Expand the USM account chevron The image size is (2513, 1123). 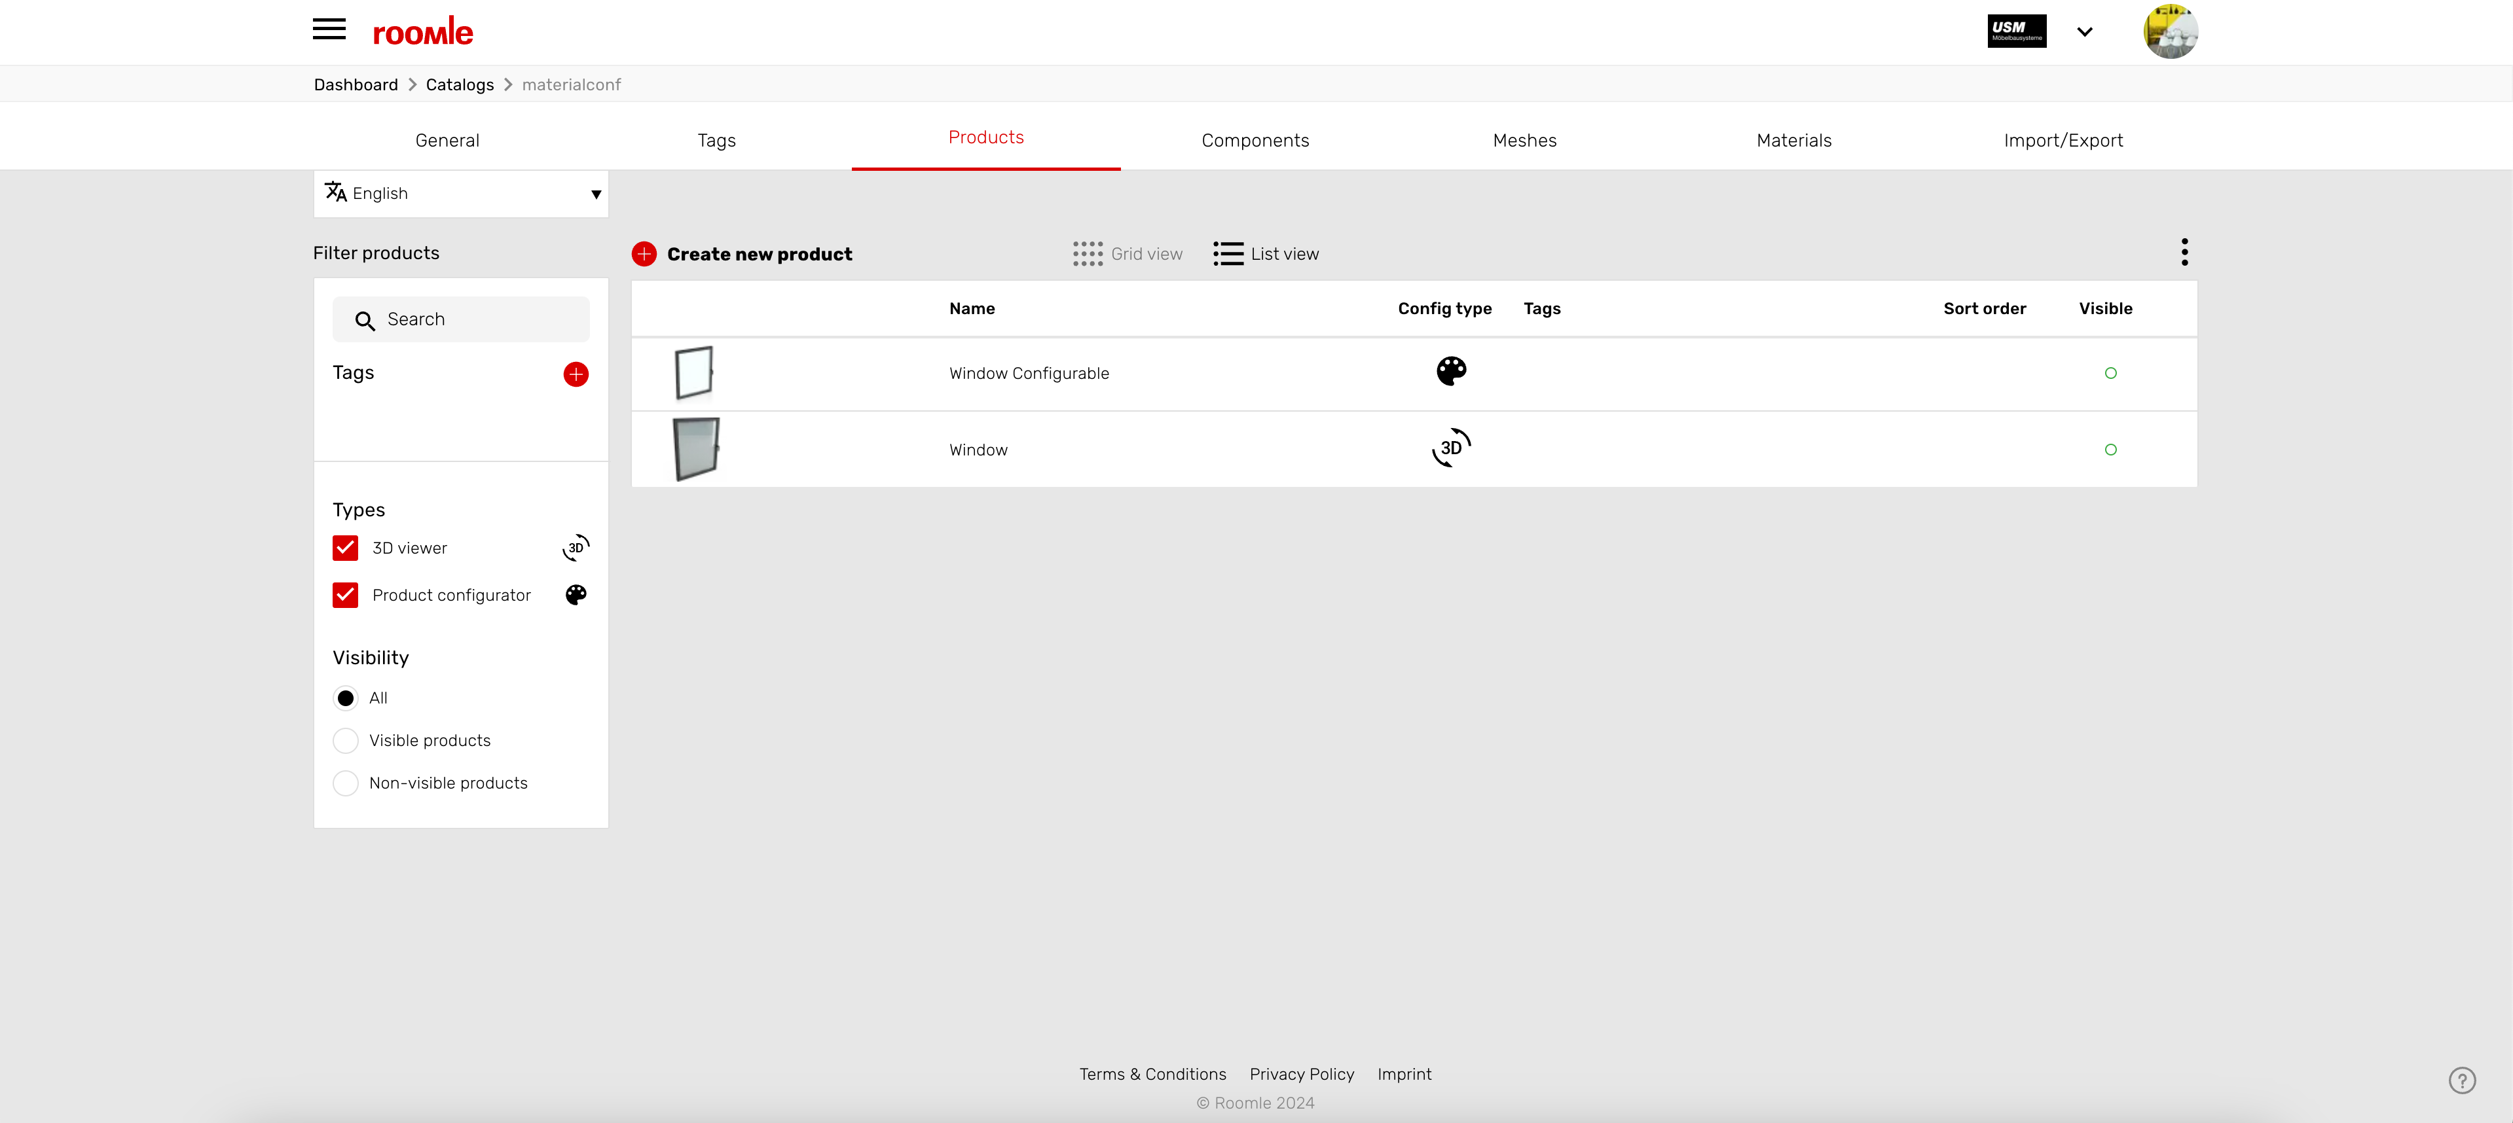(2085, 32)
